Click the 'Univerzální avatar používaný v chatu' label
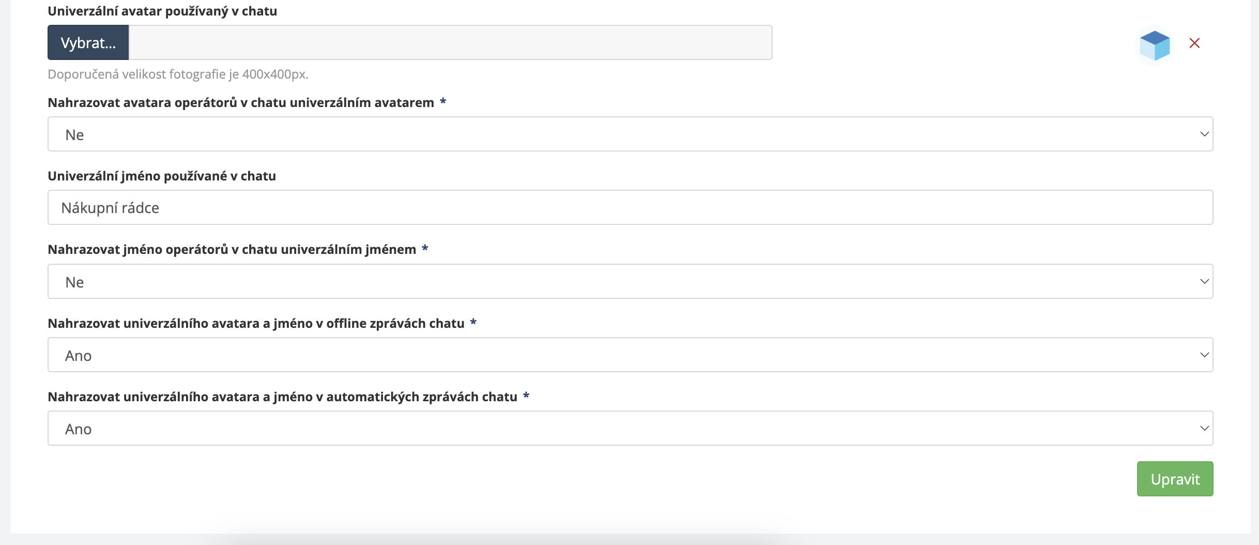Viewport: 1259px width, 545px height. coord(162,11)
